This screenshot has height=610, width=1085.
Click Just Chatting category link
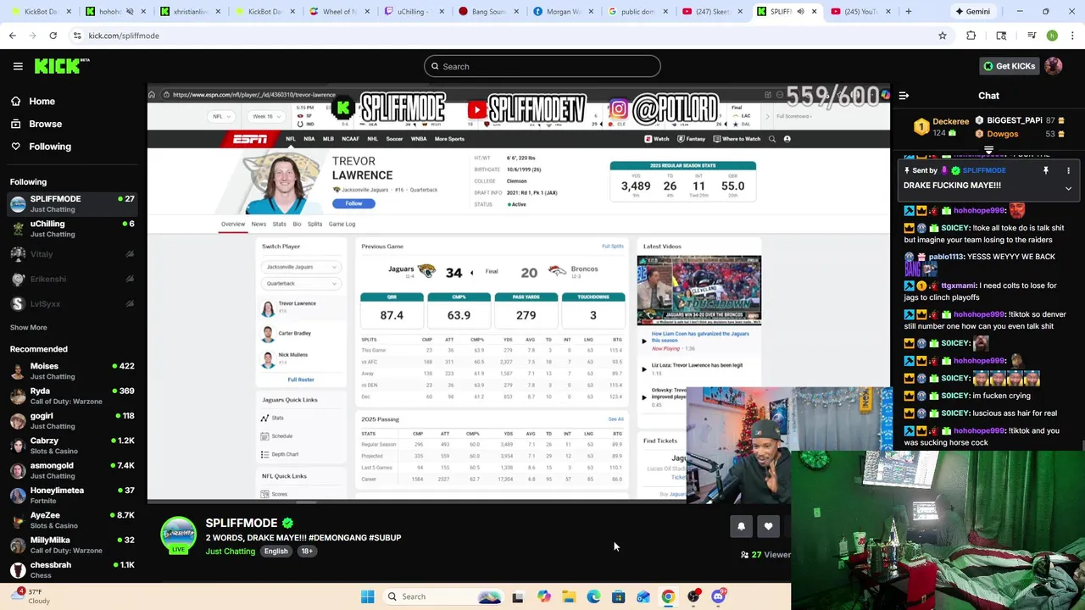(230, 552)
